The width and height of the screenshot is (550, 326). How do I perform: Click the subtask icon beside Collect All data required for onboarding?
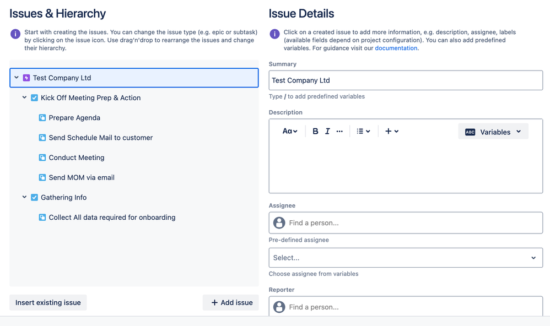point(42,217)
